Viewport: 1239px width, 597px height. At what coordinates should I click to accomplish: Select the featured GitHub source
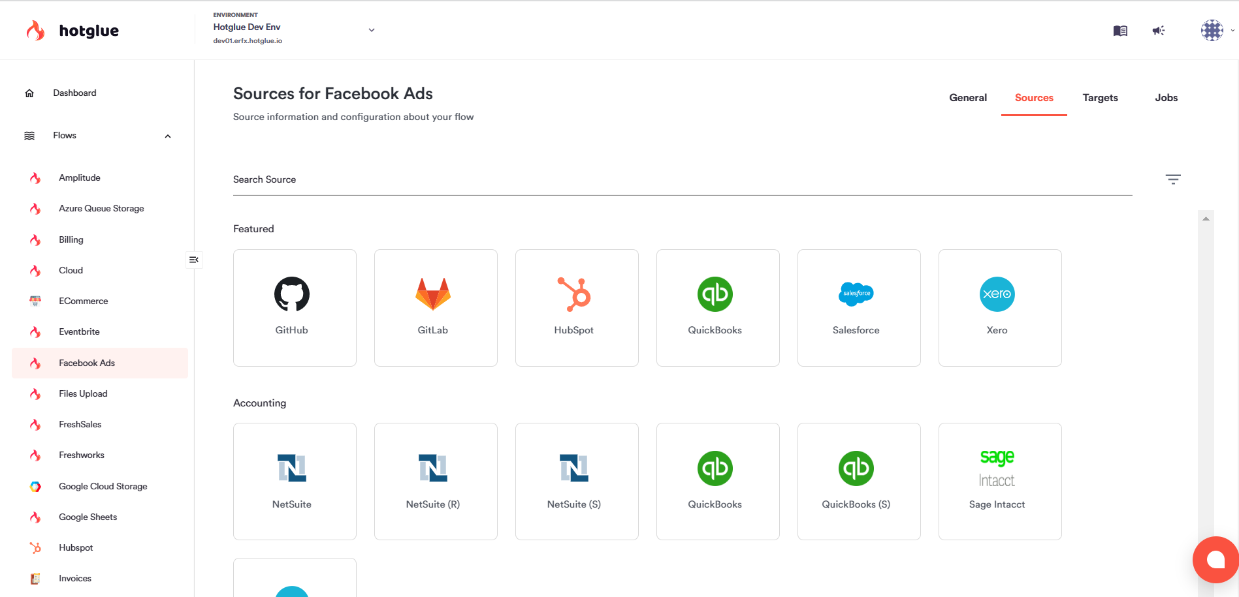point(295,308)
